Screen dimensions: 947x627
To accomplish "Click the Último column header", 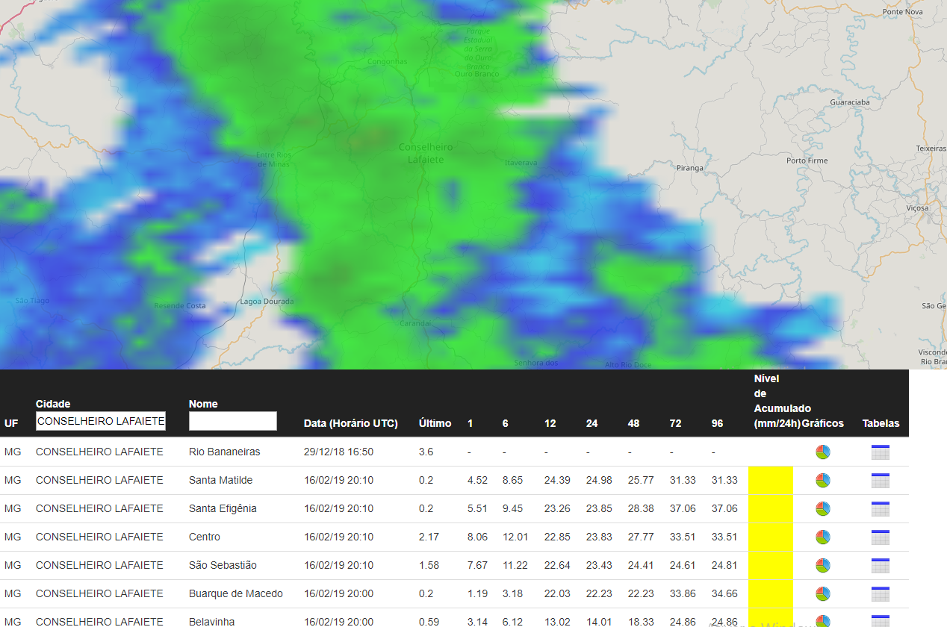I will tap(435, 423).
